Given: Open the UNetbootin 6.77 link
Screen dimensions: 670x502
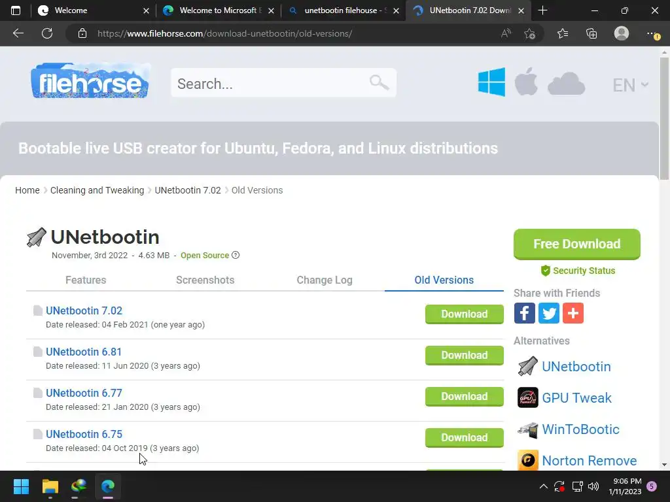Looking at the screenshot, I should click(x=84, y=393).
